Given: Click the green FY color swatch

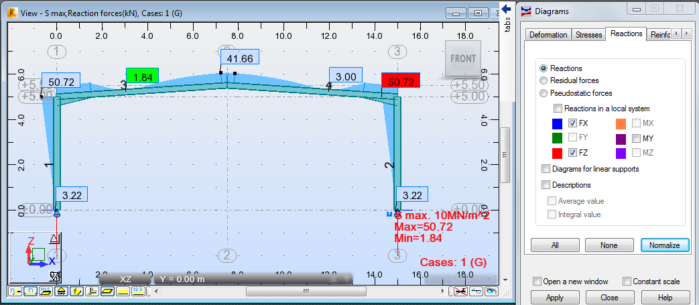Looking at the screenshot, I should (557, 139).
